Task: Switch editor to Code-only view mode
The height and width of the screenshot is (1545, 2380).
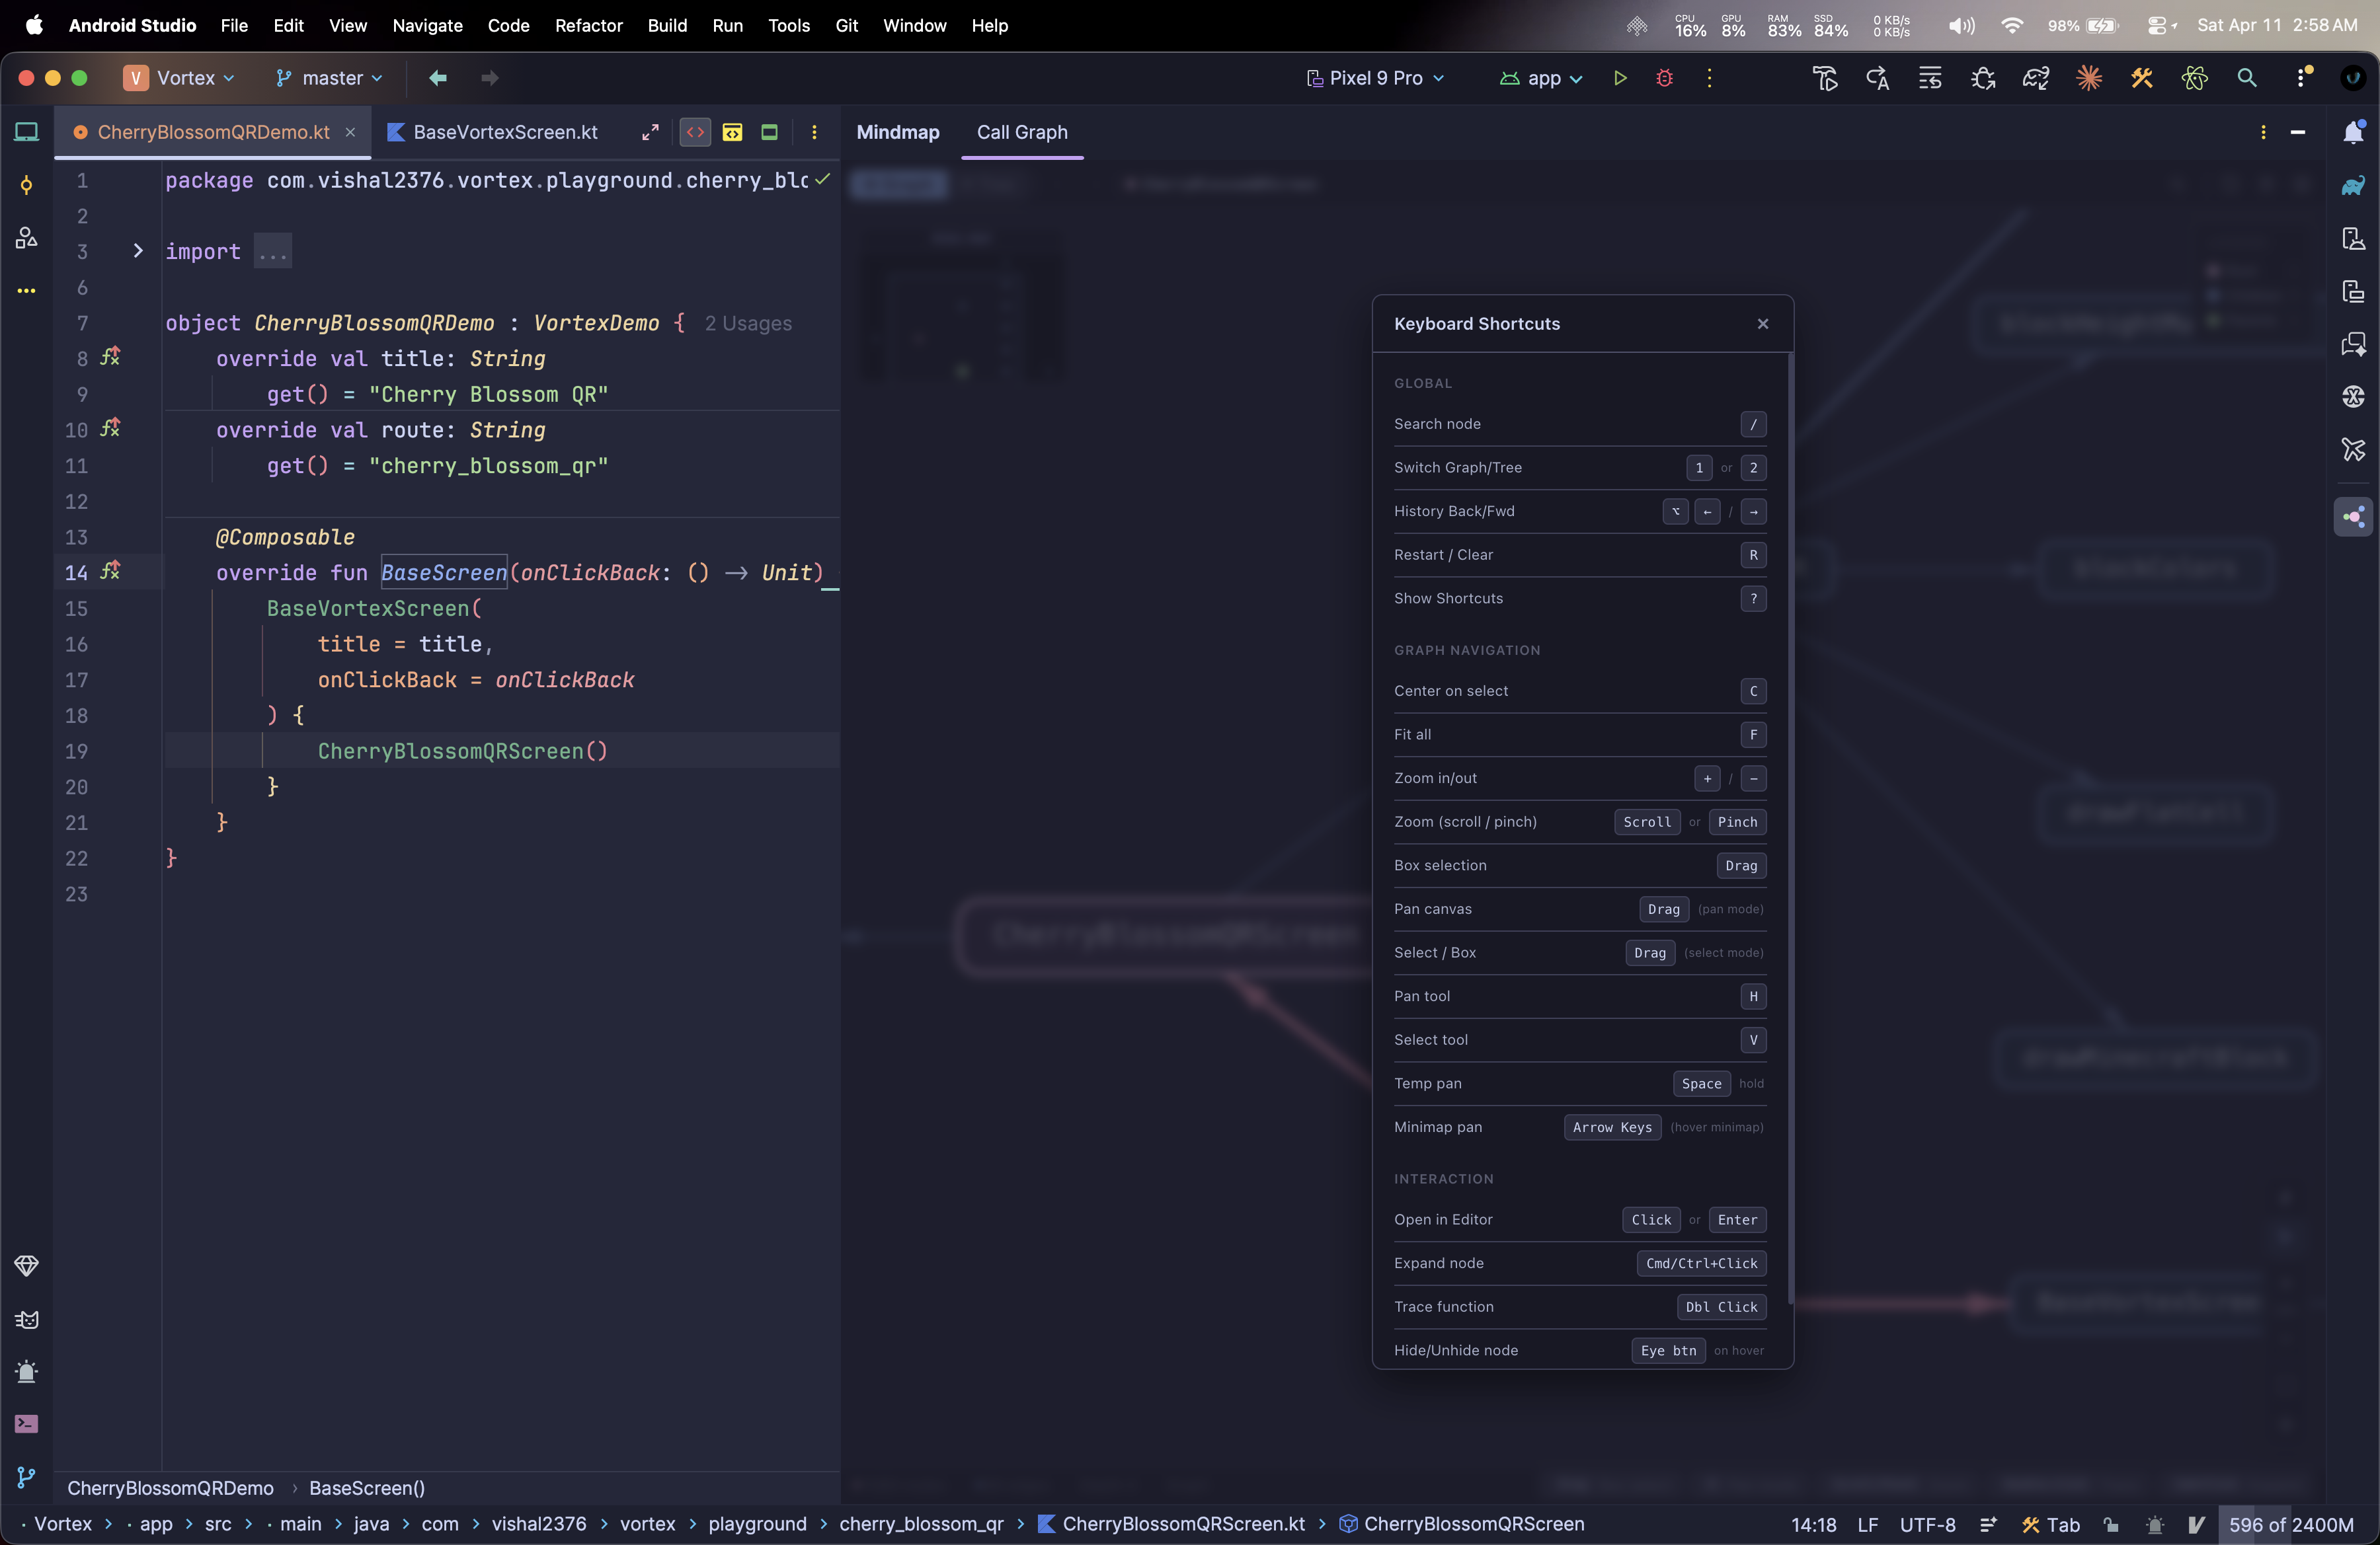Action: pyautogui.click(x=695, y=132)
